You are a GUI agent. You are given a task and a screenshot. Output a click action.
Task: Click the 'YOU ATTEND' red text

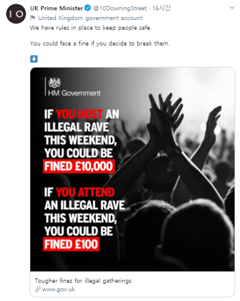85,192
